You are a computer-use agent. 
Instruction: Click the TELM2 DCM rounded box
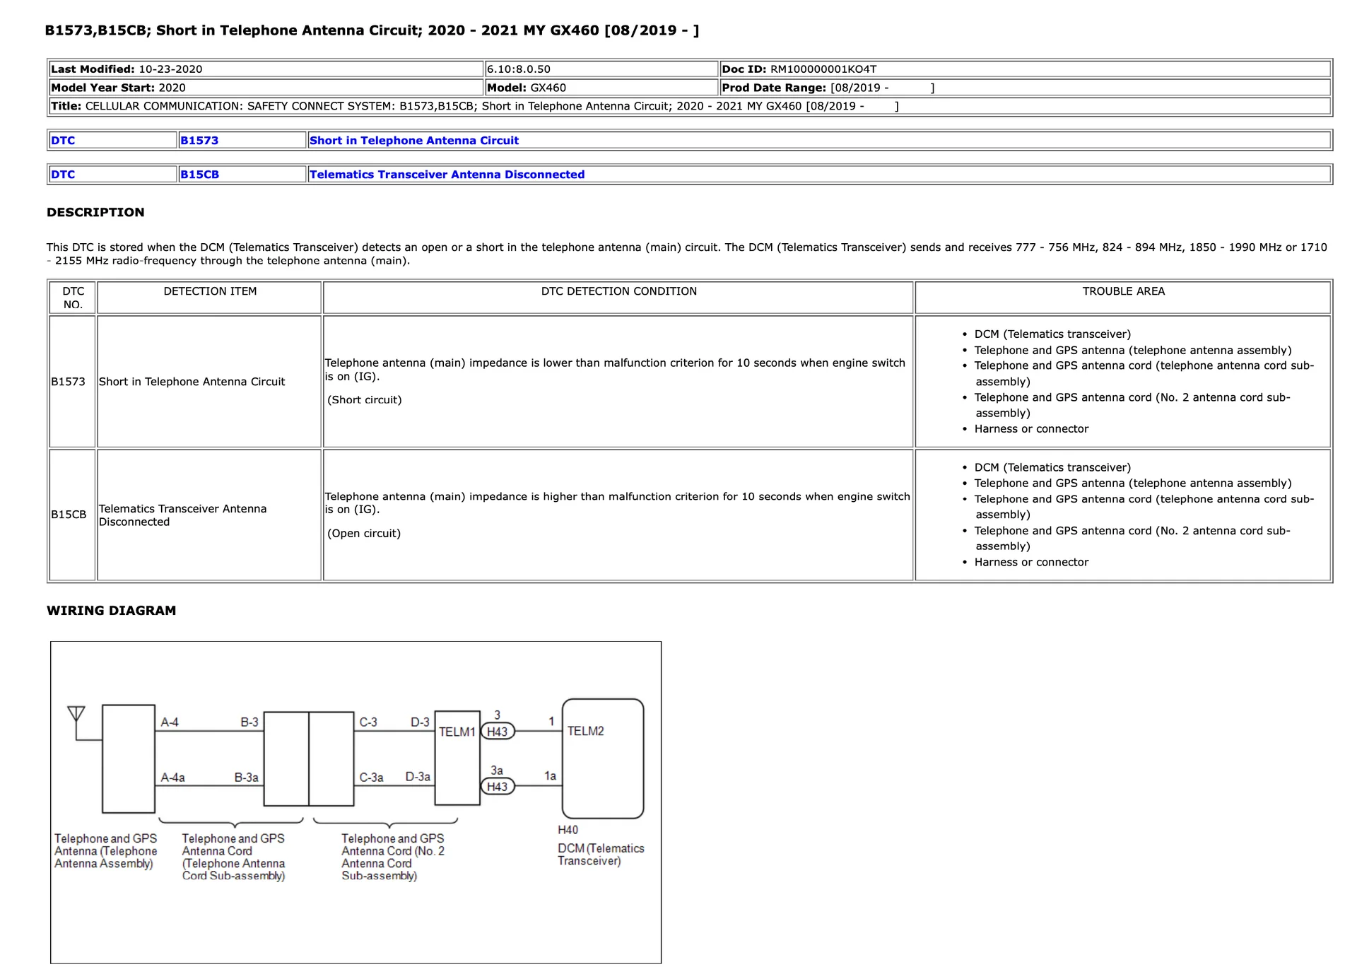pyautogui.click(x=603, y=758)
